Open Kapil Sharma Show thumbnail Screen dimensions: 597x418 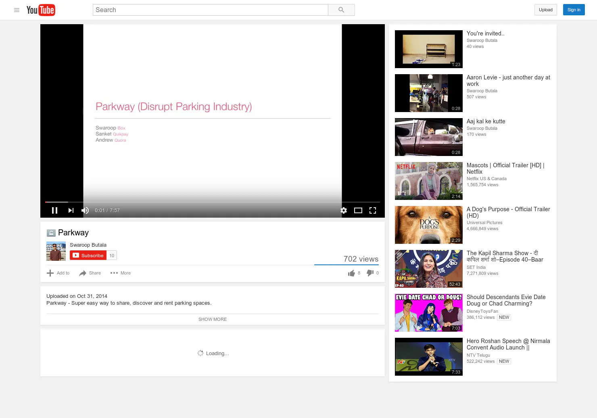tap(429, 269)
